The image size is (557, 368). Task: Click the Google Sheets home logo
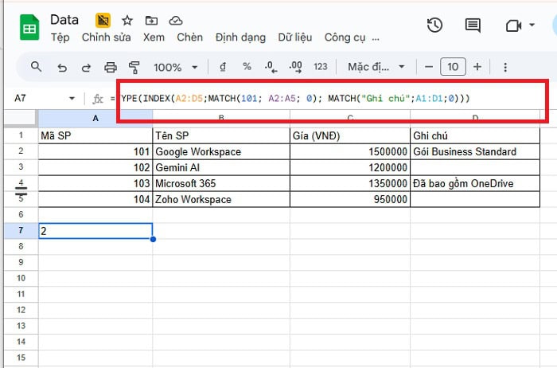click(29, 28)
